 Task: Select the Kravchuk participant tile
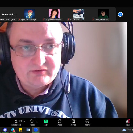coord(9,15)
